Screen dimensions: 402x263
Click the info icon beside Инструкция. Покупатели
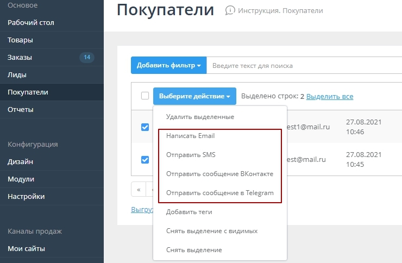[230, 10]
